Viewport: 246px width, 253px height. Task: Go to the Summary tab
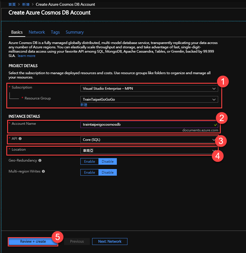tap(75, 32)
